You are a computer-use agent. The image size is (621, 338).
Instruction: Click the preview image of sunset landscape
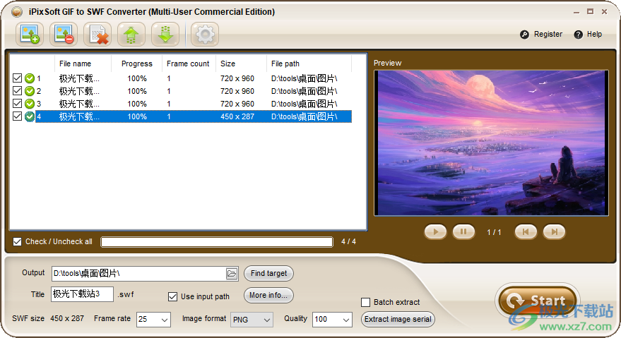[x=491, y=143]
